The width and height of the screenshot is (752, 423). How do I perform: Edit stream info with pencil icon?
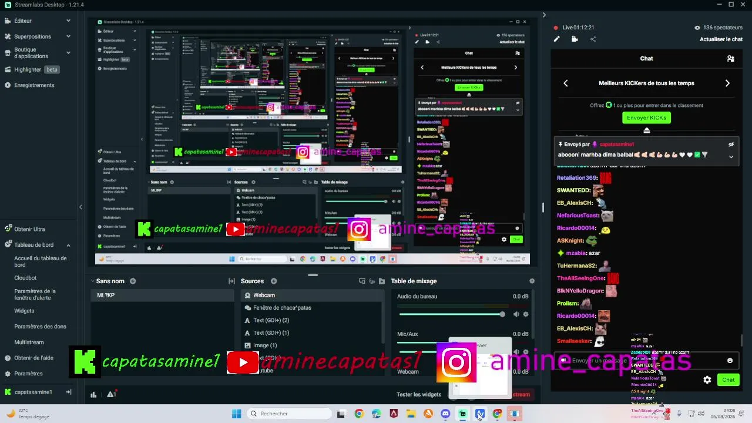(557, 39)
